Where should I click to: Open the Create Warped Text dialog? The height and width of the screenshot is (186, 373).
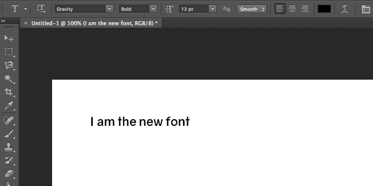coord(345,9)
